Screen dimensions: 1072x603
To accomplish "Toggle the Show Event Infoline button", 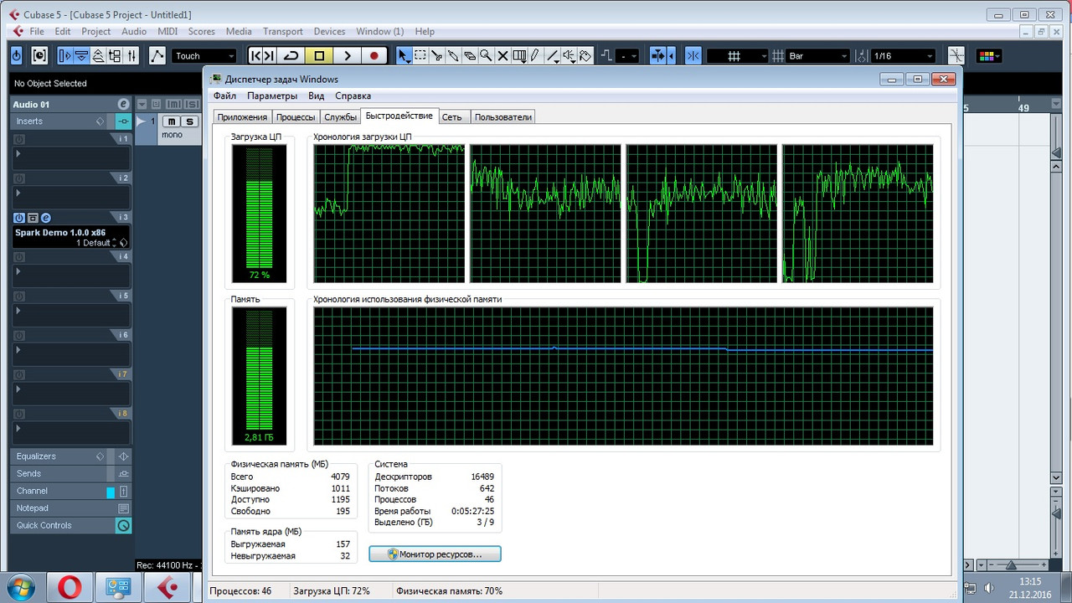I will pyautogui.click(x=82, y=55).
